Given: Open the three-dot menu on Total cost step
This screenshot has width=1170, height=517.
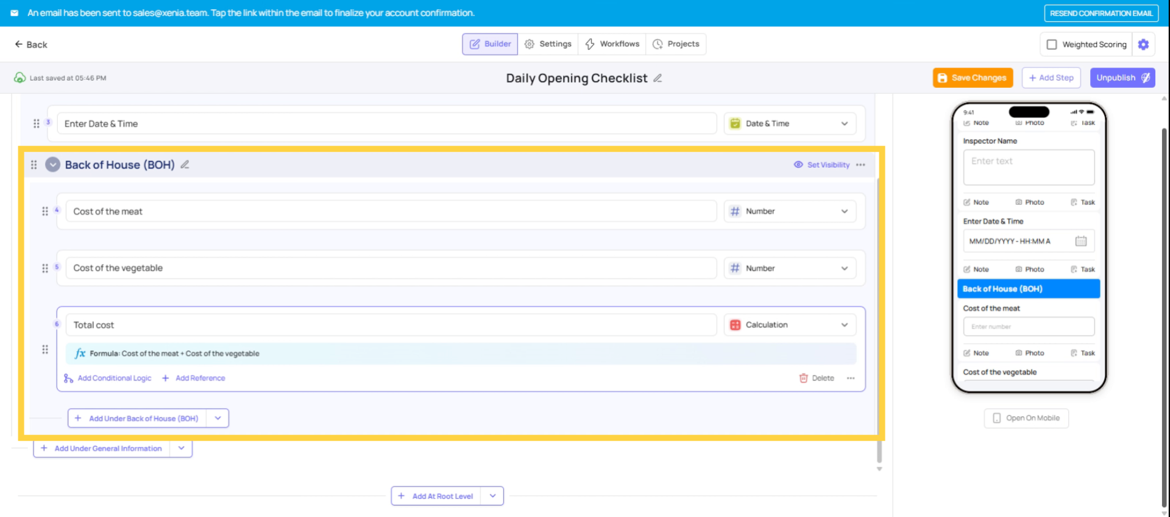Looking at the screenshot, I should [x=851, y=378].
